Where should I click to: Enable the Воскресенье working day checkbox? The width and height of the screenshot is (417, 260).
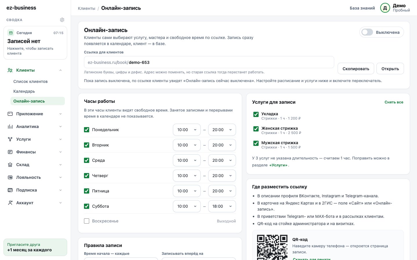[87, 221]
